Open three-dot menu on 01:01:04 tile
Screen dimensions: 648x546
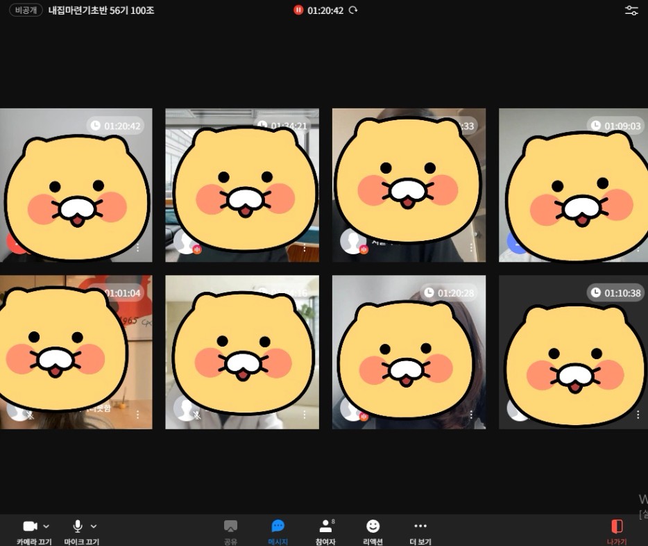coord(137,414)
